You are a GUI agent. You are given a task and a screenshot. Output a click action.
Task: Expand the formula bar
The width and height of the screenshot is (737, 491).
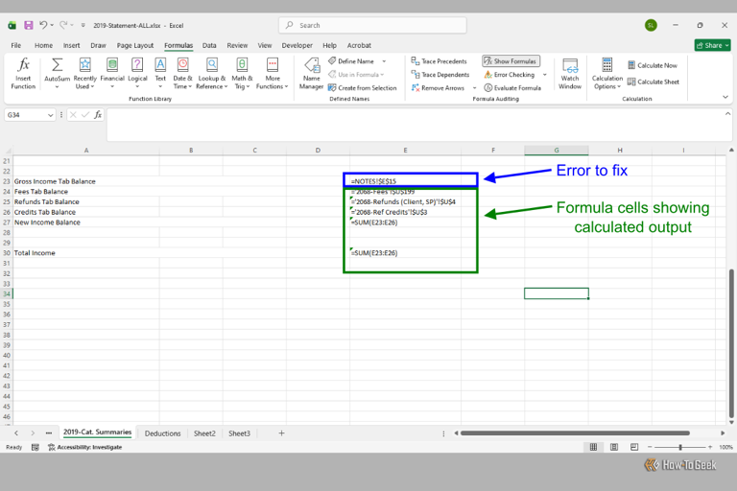[727, 114]
